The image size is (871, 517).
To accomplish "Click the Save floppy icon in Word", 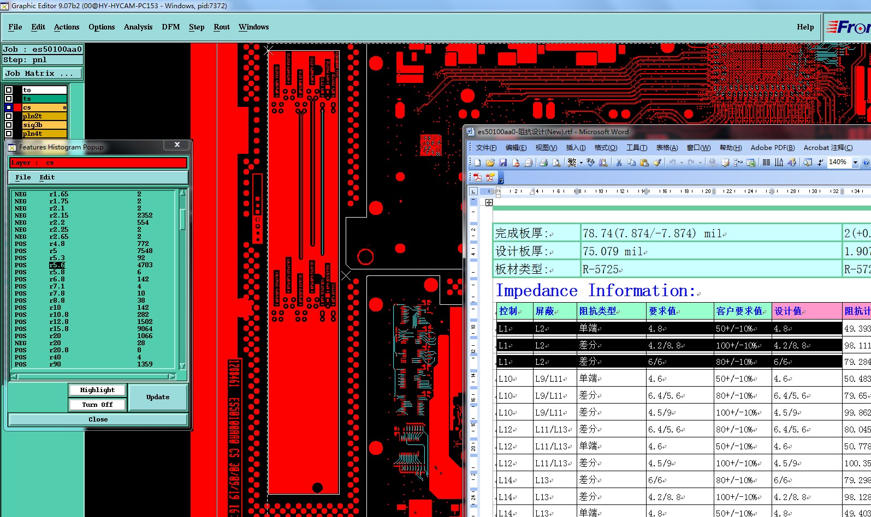I will (x=503, y=163).
